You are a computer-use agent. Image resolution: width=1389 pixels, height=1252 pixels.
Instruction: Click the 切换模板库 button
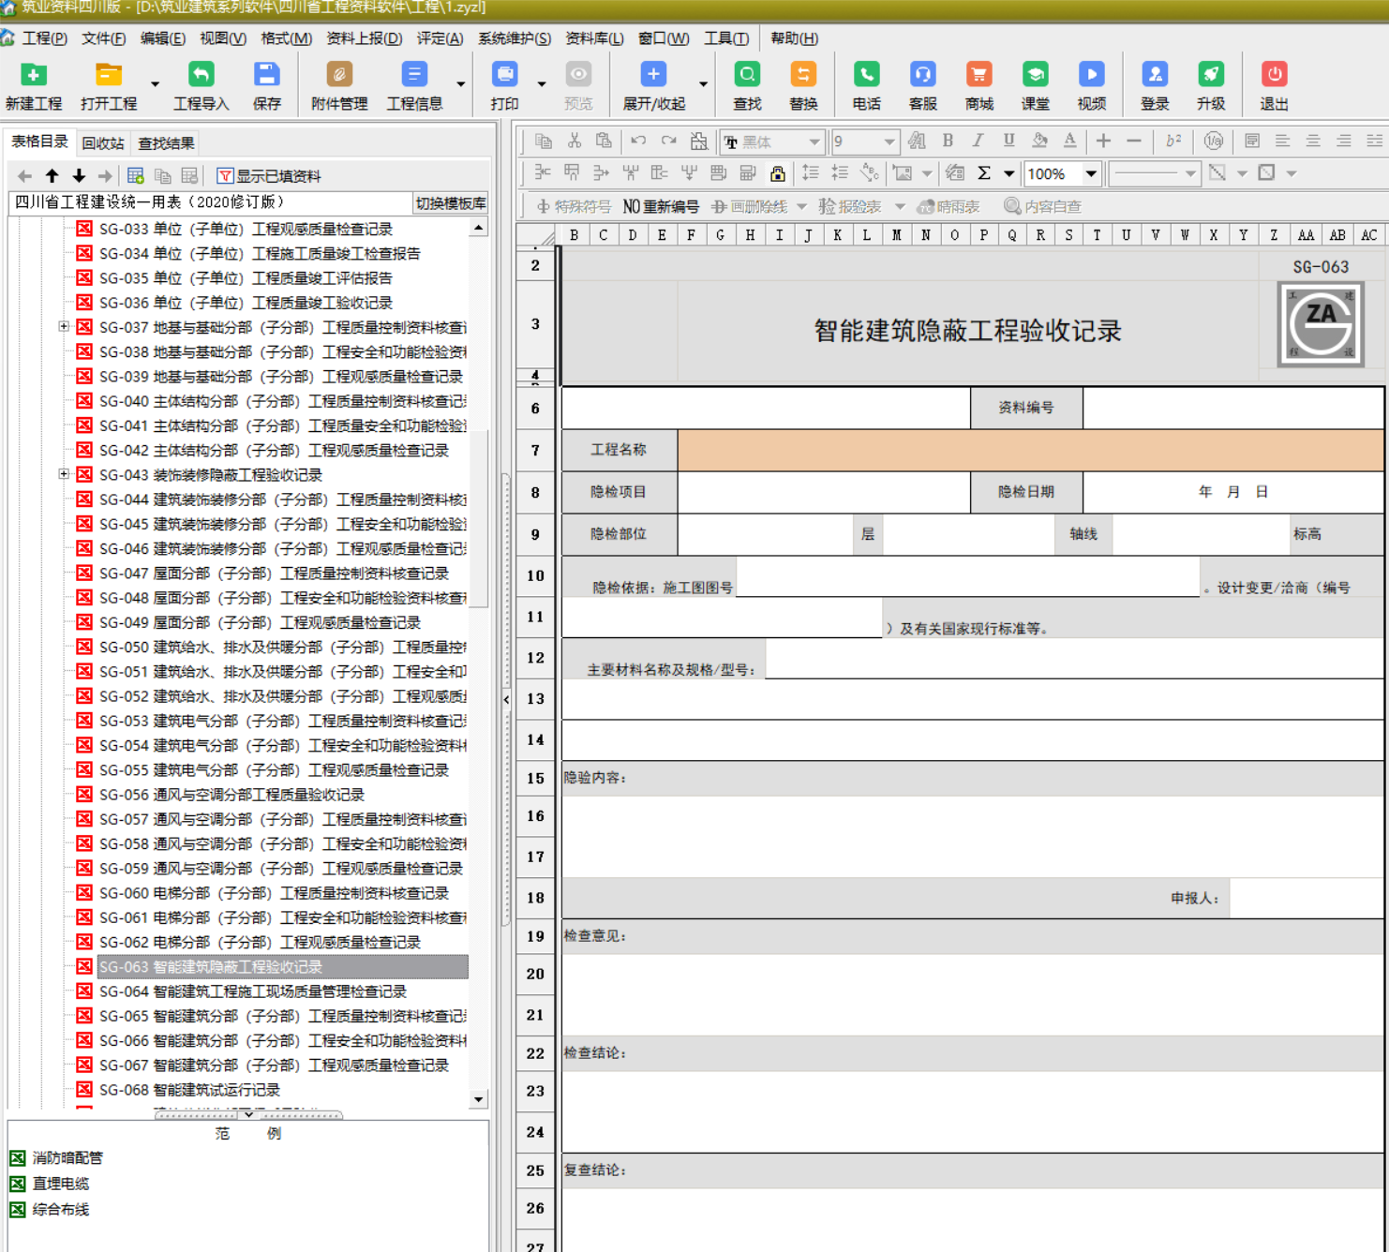(451, 203)
